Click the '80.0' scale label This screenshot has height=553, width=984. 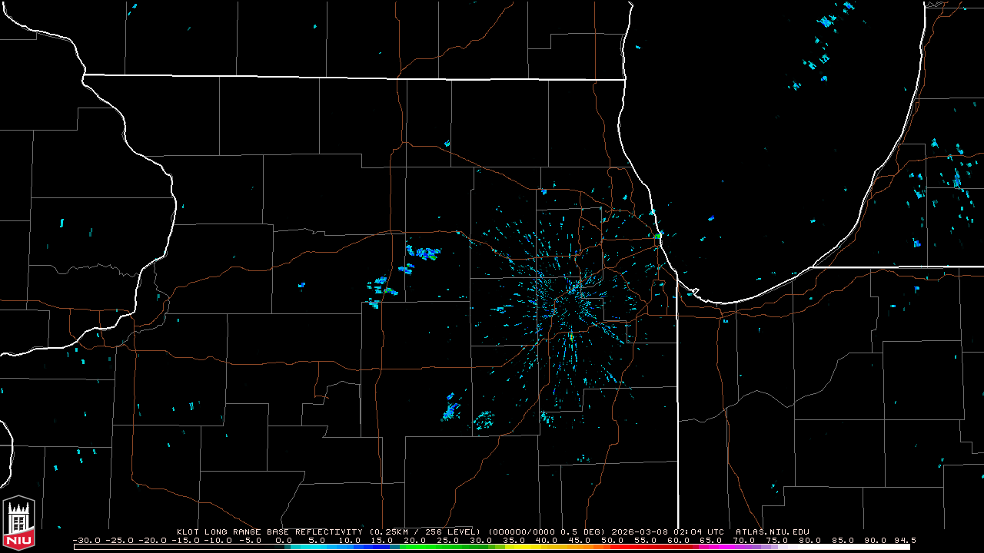click(810, 541)
